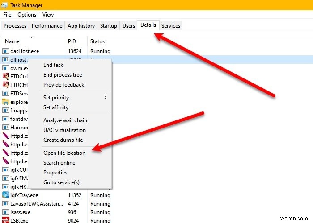Open the File menu

(7, 15)
